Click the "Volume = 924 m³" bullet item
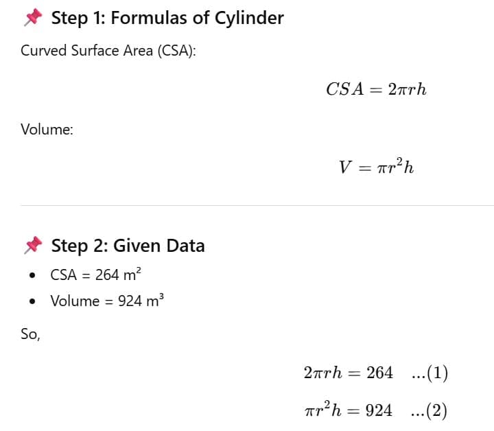494x431 pixels. (107, 301)
